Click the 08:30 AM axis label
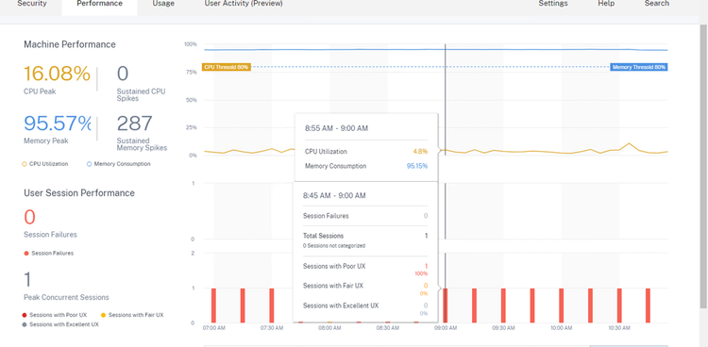 click(387, 328)
